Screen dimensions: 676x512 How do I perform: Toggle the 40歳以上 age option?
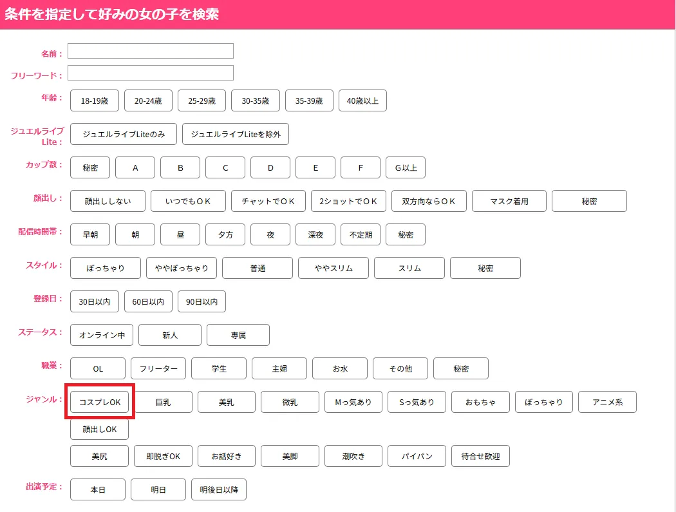coord(362,100)
